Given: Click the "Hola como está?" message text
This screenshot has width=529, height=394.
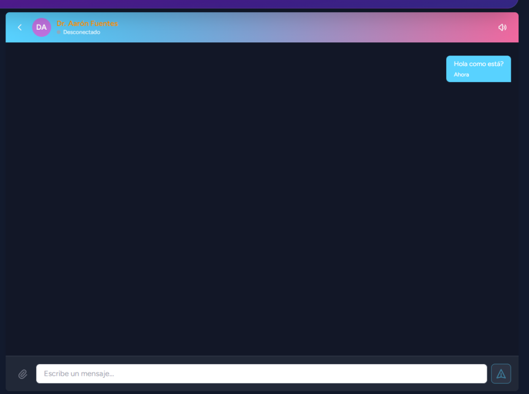Looking at the screenshot, I should 478,64.
